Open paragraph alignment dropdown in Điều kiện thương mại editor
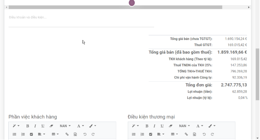 pos(161,134)
